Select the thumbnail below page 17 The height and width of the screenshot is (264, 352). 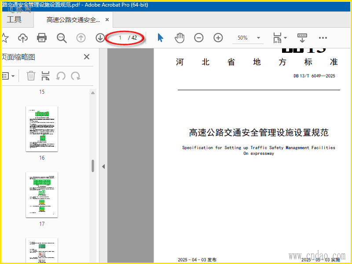42,250
